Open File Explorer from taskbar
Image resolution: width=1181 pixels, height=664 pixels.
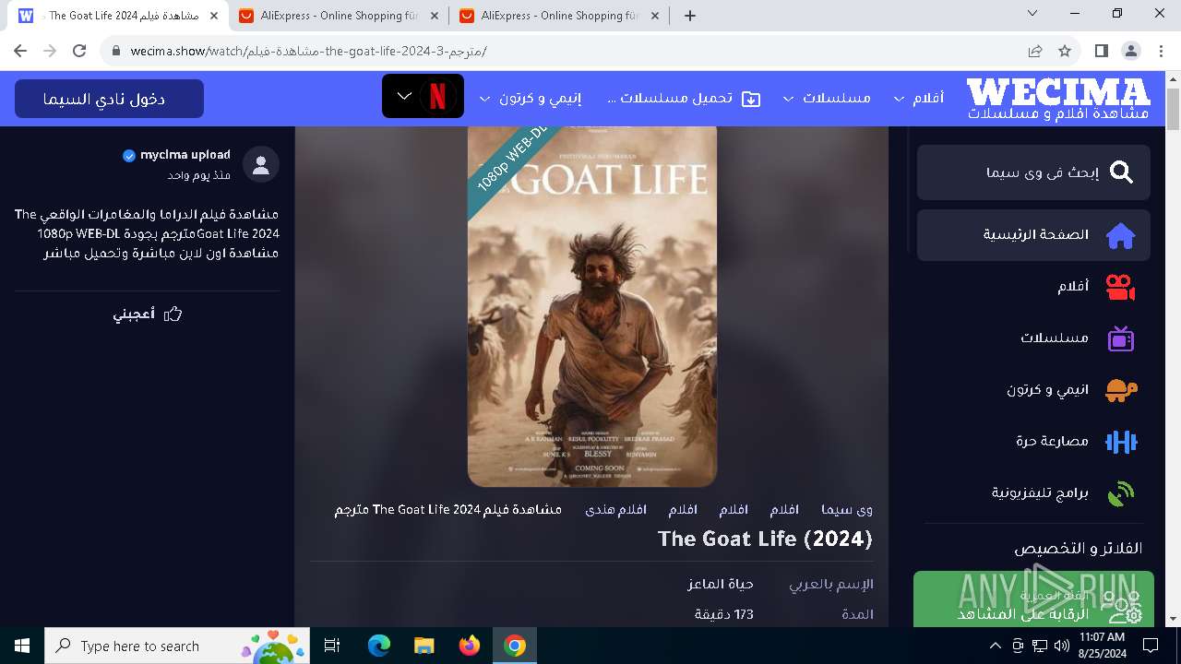(423, 646)
